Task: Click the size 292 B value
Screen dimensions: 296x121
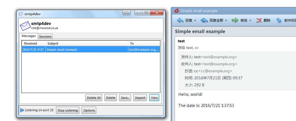Action: pyautogui.click(x=199, y=85)
